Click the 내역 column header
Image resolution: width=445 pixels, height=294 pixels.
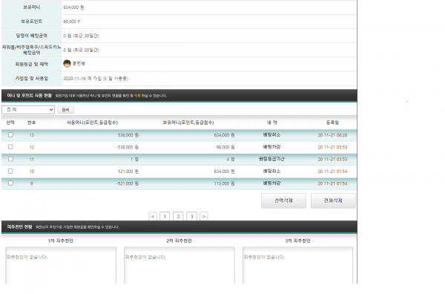272,122
